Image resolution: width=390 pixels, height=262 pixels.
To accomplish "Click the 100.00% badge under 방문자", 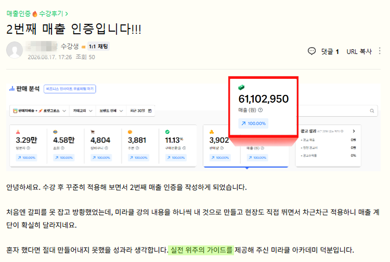I will (27, 158).
